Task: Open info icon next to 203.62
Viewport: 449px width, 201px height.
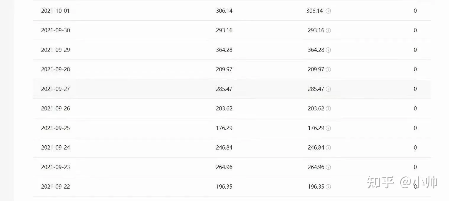Action: [328, 109]
